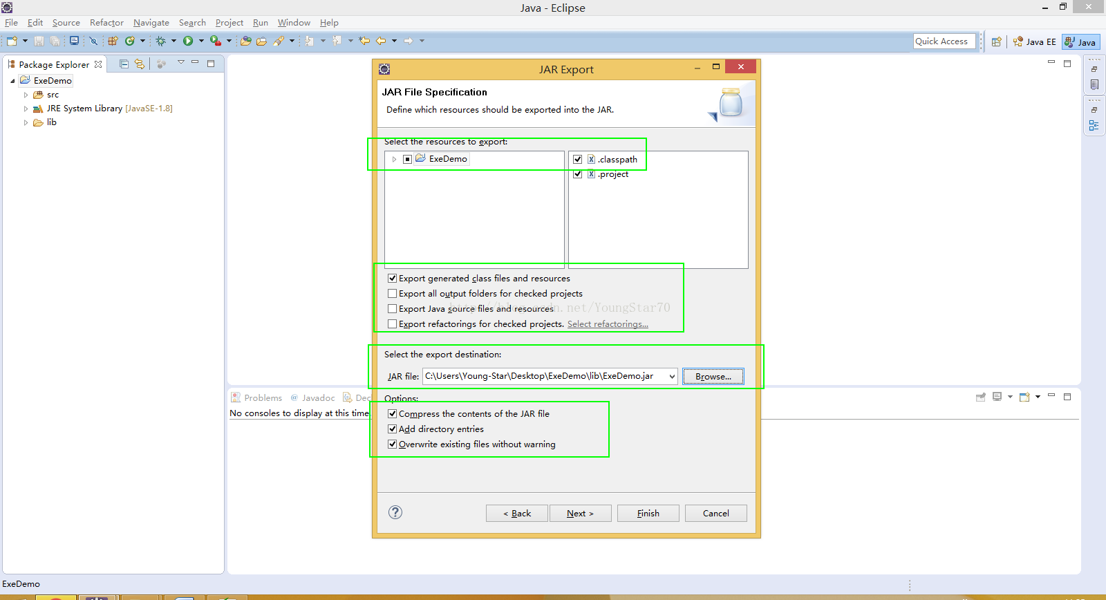
Task: Uncheck the .project file checkbox
Action: 578,174
